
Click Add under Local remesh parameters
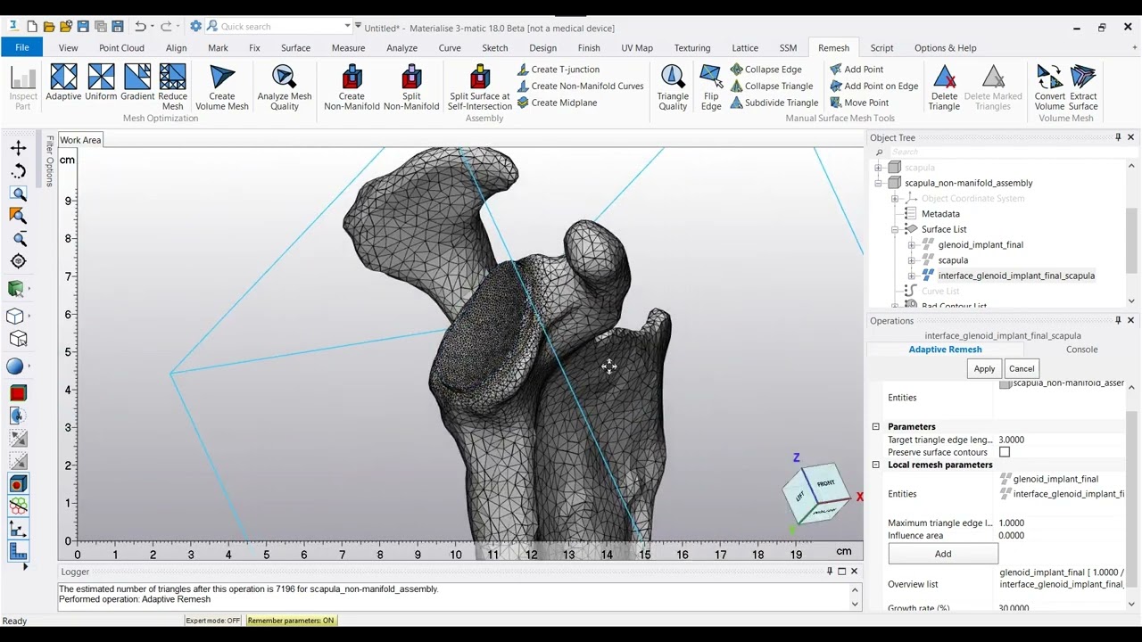943,554
